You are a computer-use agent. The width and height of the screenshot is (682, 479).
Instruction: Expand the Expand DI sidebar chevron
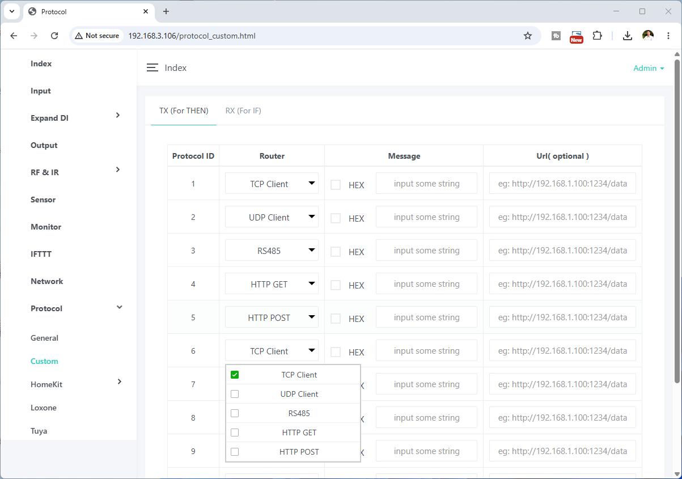118,115
